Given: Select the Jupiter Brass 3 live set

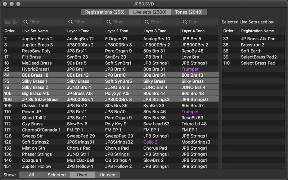Looking at the screenshot, I should (x=111, y=45).
